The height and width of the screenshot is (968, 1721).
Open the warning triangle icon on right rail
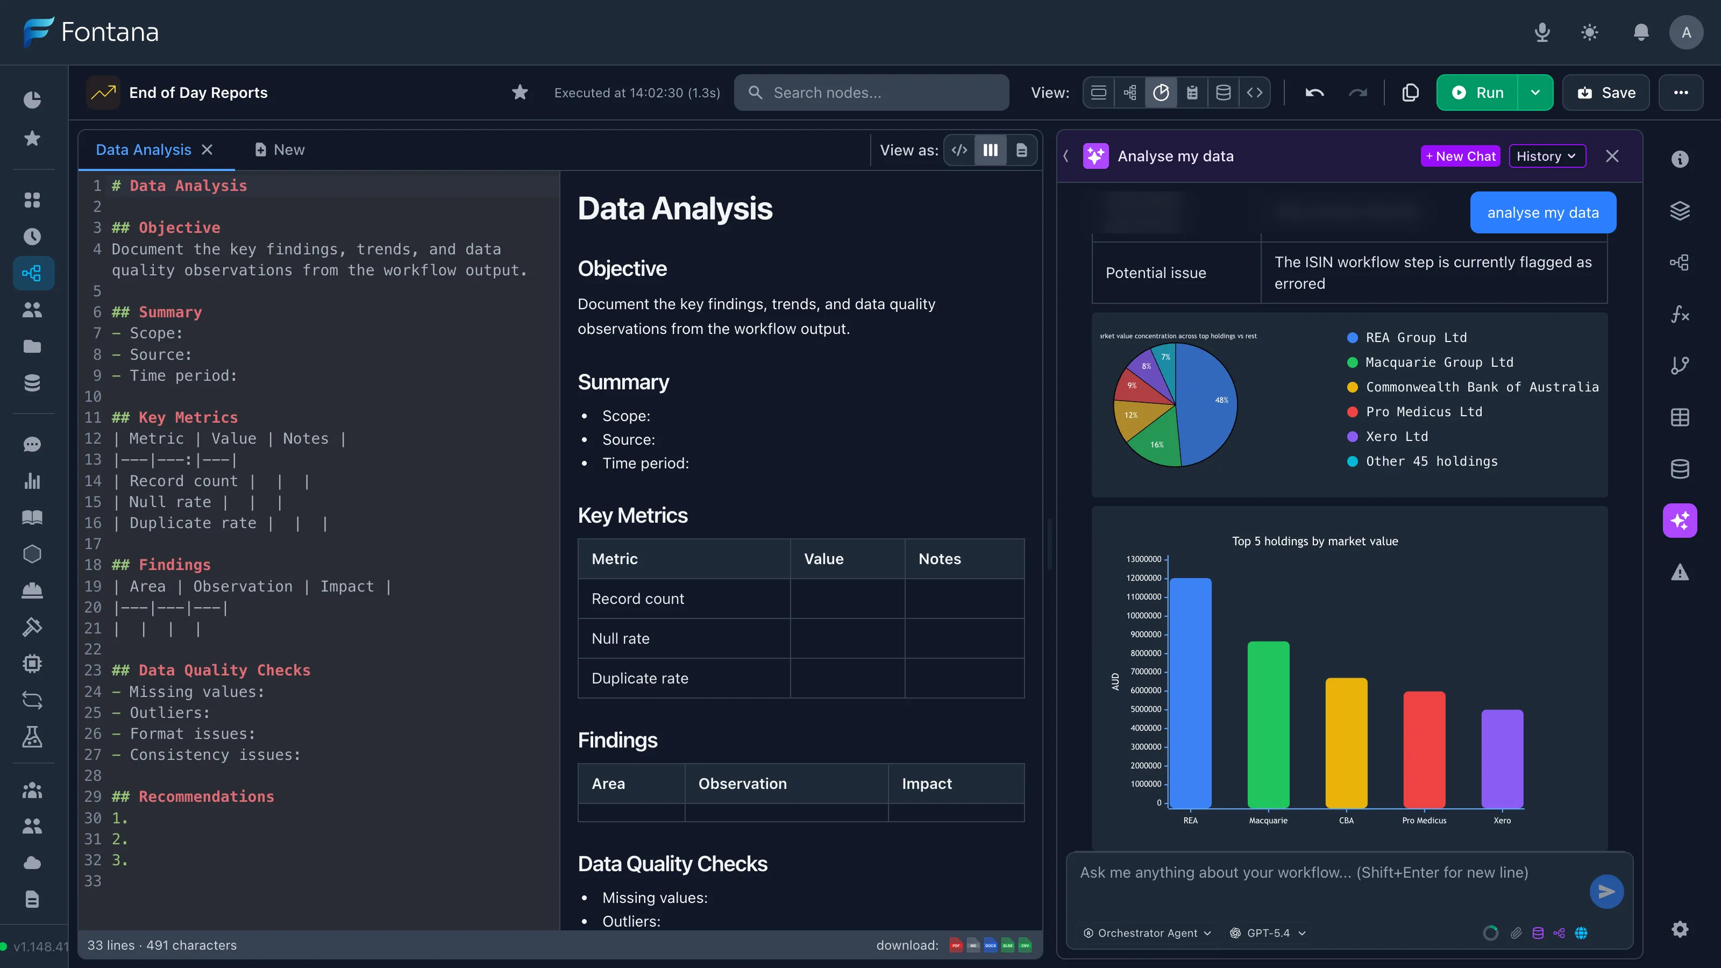1680,573
